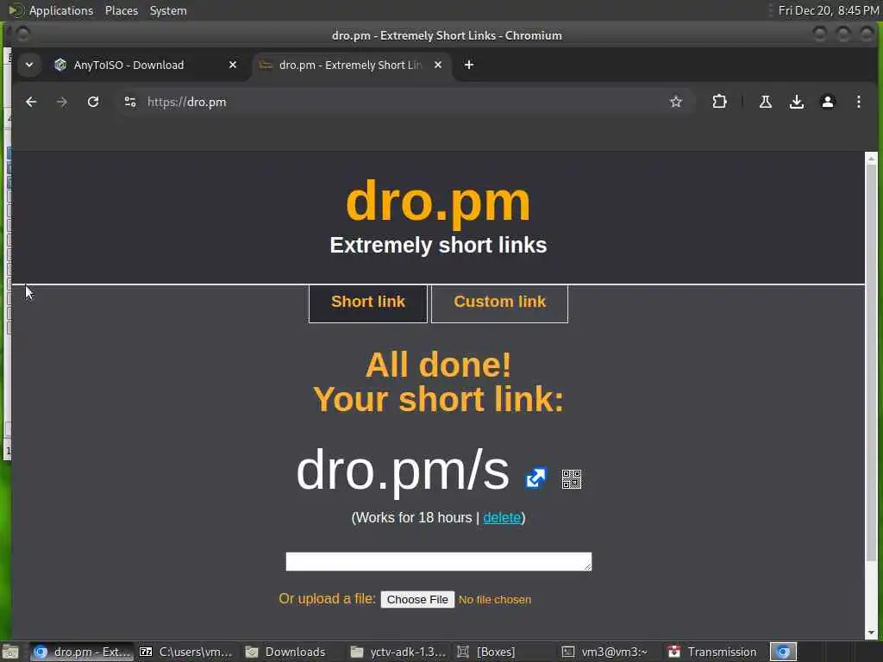The image size is (883, 662).
Task: Open the Chromium three-dot menu
Action: click(858, 102)
